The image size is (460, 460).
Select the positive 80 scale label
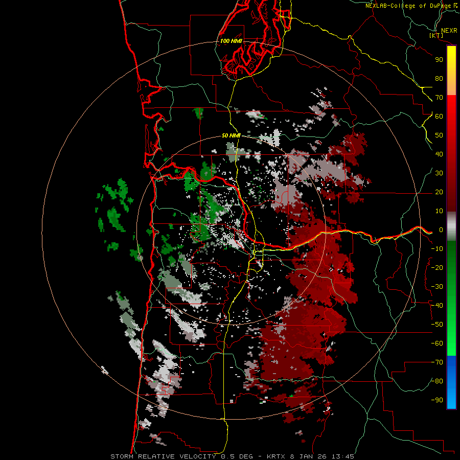[x=439, y=78]
